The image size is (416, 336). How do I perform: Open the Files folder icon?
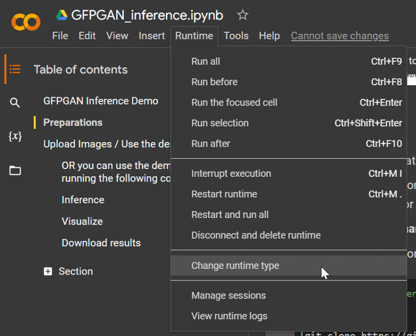pyautogui.click(x=15, y=171)
